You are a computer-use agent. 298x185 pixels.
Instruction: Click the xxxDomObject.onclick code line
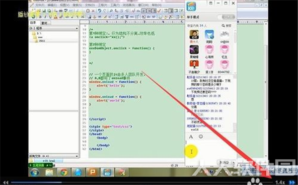[122, 48]
